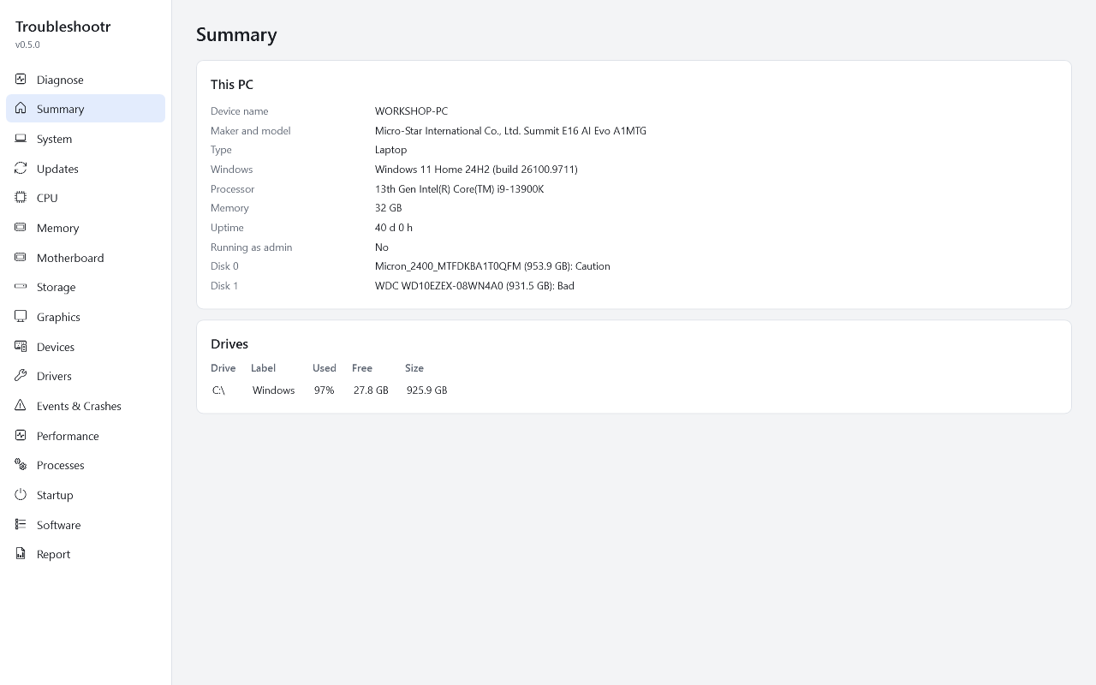
Task: Go to the System section
Action: point(86,139)
